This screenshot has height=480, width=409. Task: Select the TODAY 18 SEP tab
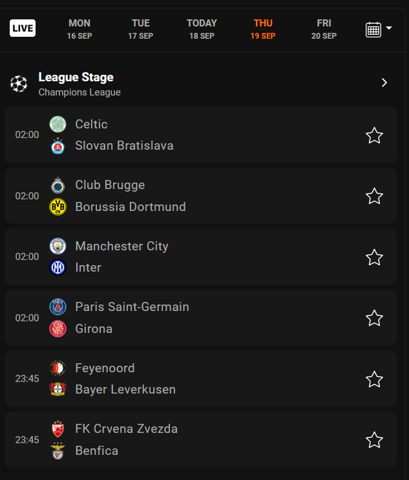pos(202,29)
